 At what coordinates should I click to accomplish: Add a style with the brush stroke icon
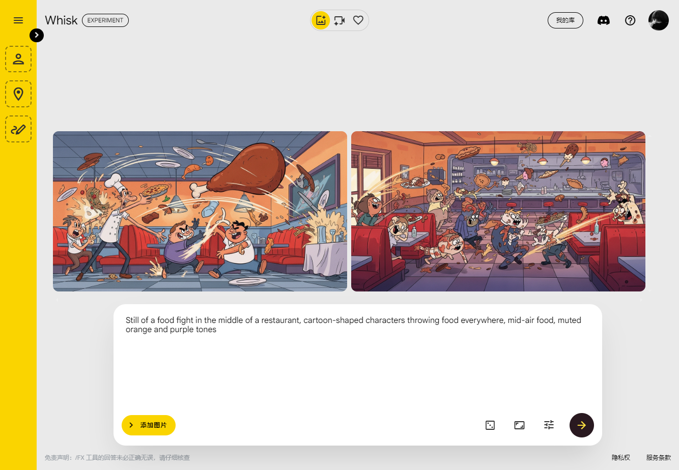(x=18, y=129)
